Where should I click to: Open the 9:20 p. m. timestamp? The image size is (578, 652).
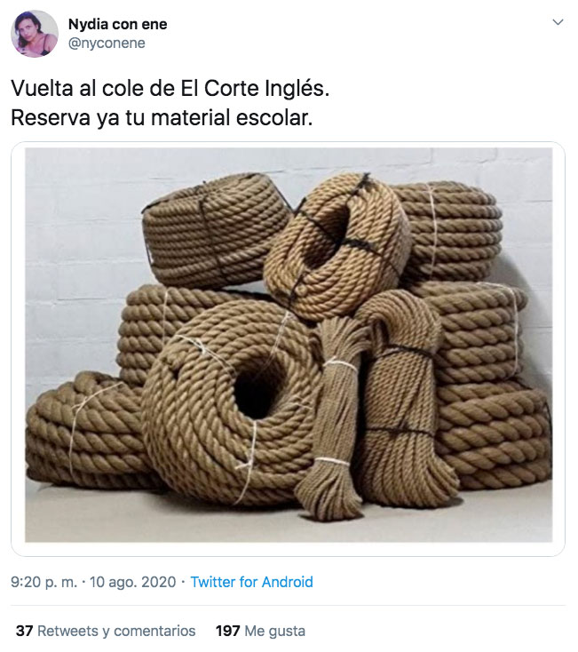point(44,582)
